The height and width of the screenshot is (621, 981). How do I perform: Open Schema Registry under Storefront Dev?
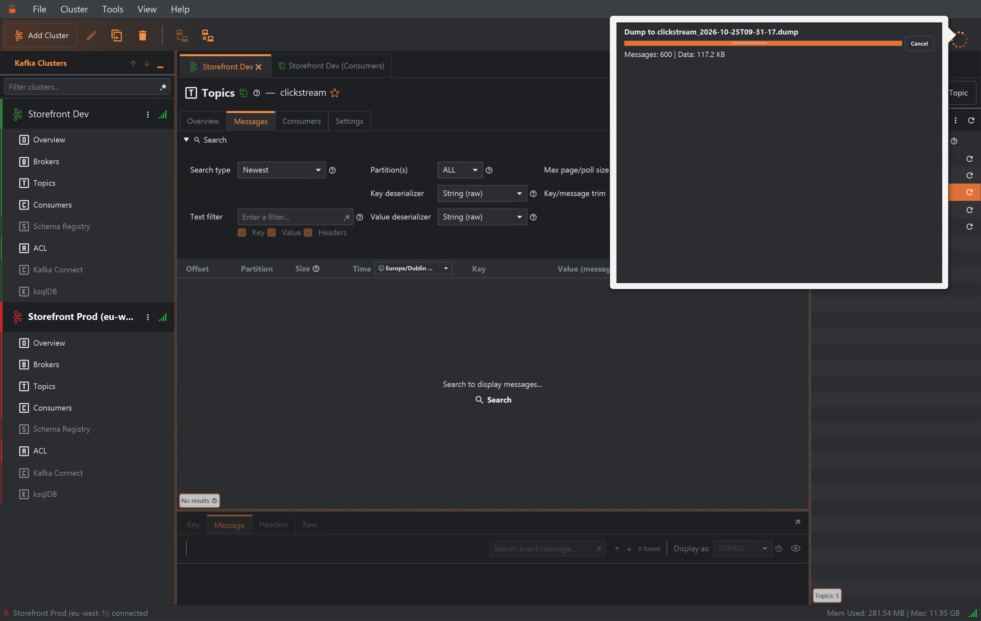point(62,226)
